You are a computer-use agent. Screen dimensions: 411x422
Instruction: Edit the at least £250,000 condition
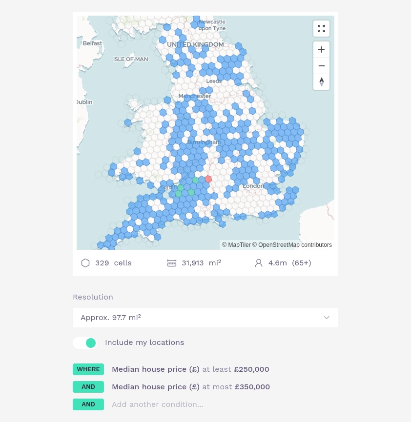tap(190, 369)
